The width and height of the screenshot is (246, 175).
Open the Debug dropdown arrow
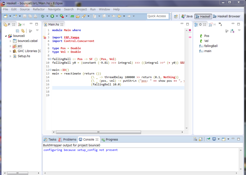[x=47, y=16]
